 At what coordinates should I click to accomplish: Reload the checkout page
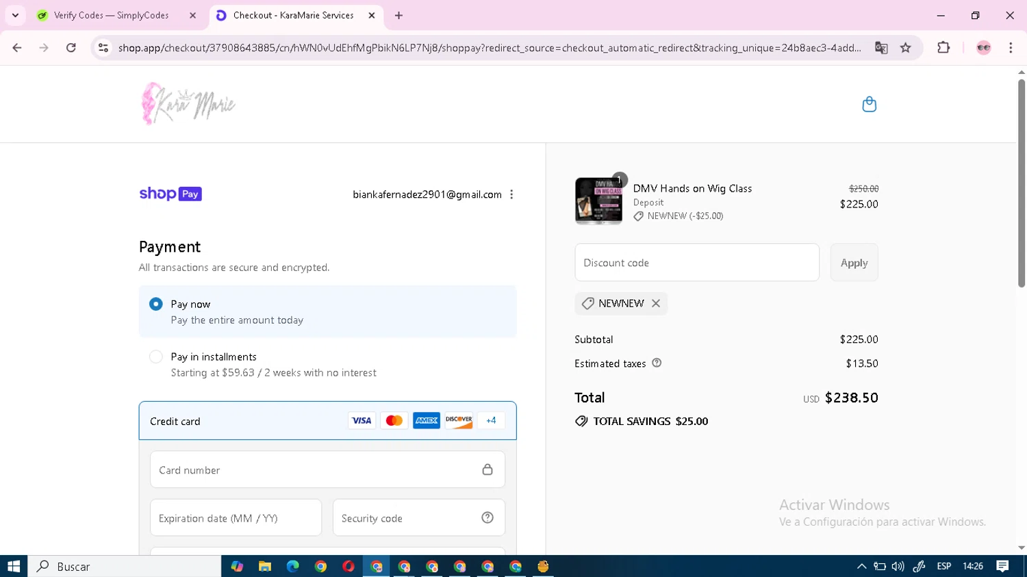pos(71,47)
